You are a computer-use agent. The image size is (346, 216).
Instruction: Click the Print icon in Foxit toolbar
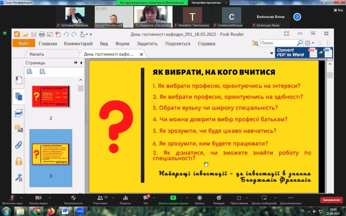[x=42, y=34]
